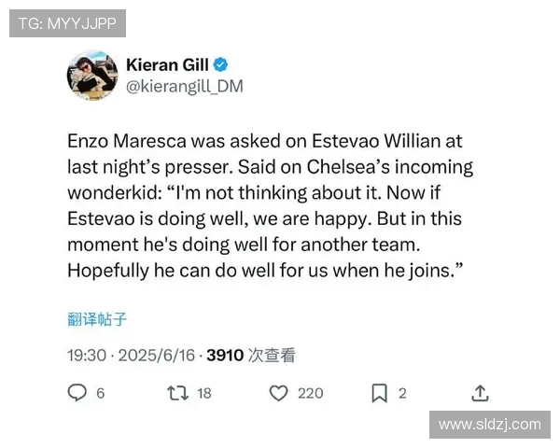
Task: Bookmark the tweet with bookmark icon
Action: (379, 393)
